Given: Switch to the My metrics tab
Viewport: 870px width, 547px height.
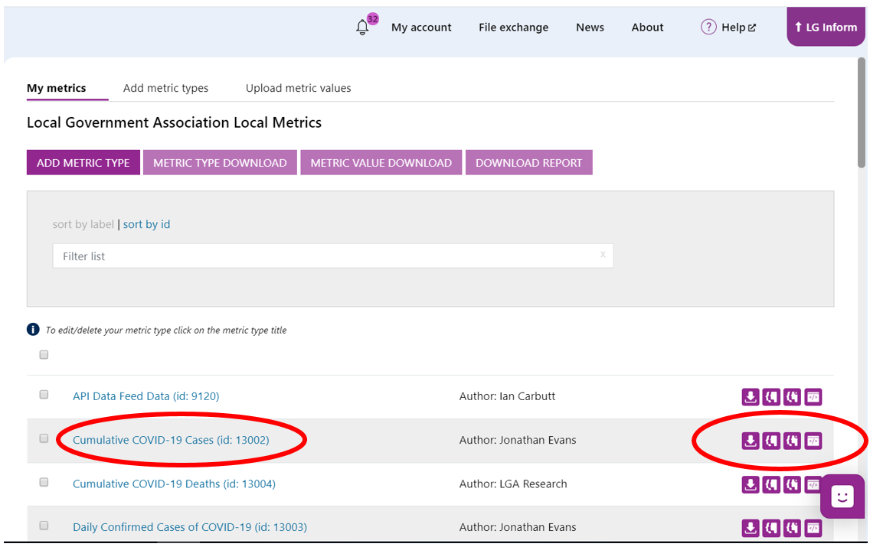Looking at the screenshot, I should (x=57, y=88).
